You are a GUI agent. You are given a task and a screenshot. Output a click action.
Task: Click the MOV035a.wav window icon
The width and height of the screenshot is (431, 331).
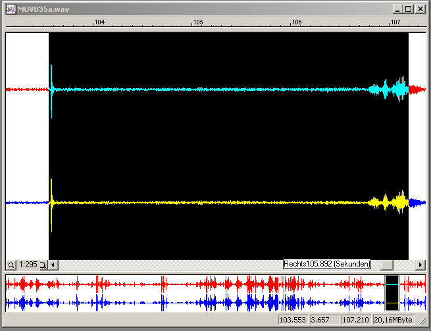[11, 9]
